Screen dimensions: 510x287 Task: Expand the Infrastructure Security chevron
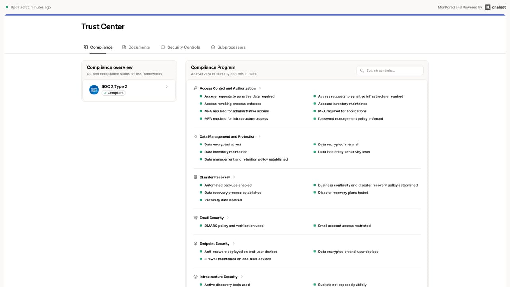pyautogui.click(x=242, y=277)
